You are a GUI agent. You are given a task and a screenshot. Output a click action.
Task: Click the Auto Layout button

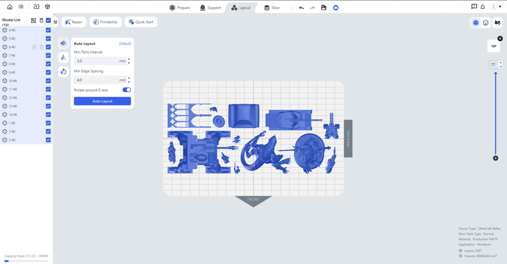[x=102, y=101]
